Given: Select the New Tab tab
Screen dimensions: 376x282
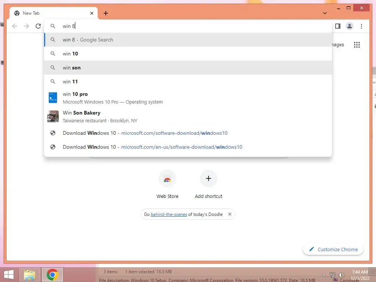Looking at the screenshot, I should (54, 13).
